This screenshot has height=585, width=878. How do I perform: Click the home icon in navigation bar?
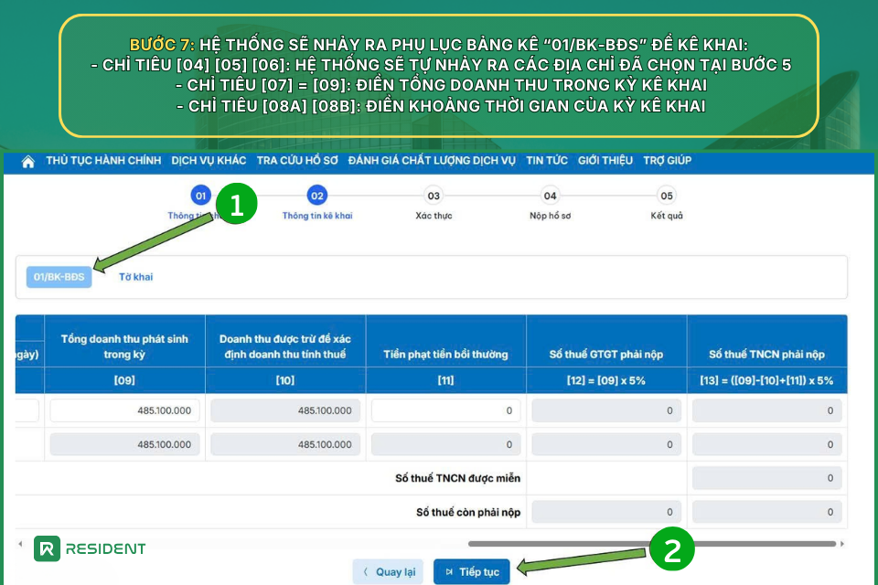pyautogui.click(x=27, y=162)
